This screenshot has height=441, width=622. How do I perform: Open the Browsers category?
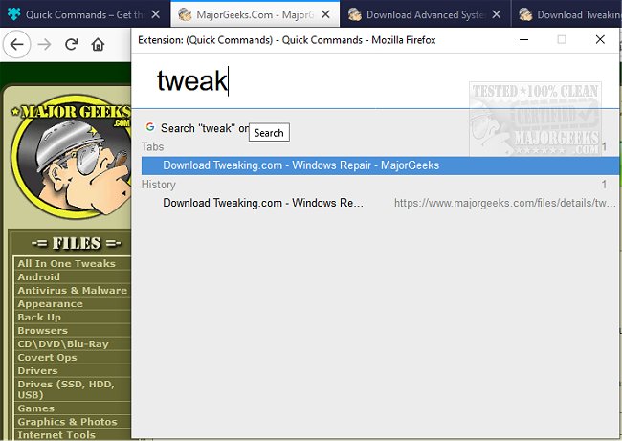pyautogui.click(x=42, y=330)
